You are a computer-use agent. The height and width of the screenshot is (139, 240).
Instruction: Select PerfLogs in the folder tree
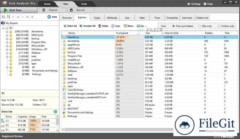click(x=36, y=74)
